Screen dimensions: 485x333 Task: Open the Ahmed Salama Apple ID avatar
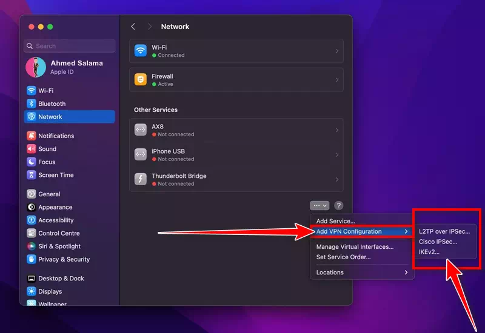tap(36, 67)
